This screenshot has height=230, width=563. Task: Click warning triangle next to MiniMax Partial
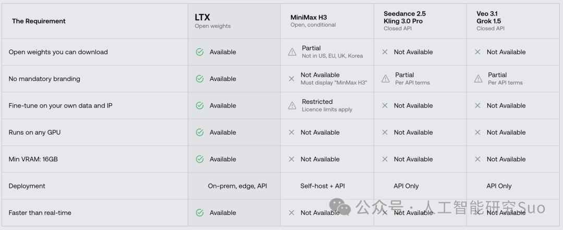tap(292, 52)
